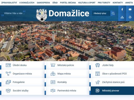
Task: Open the Městský pivovar link
Action: tap(110, 91)
